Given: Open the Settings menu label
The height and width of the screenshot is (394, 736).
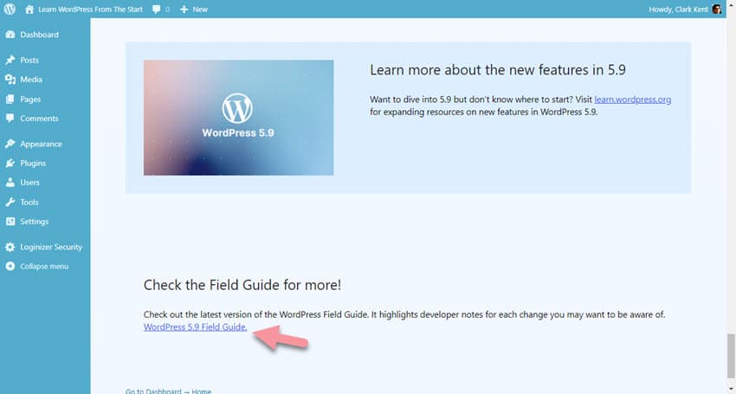Looking at the screenshot, I should point(35,221).
